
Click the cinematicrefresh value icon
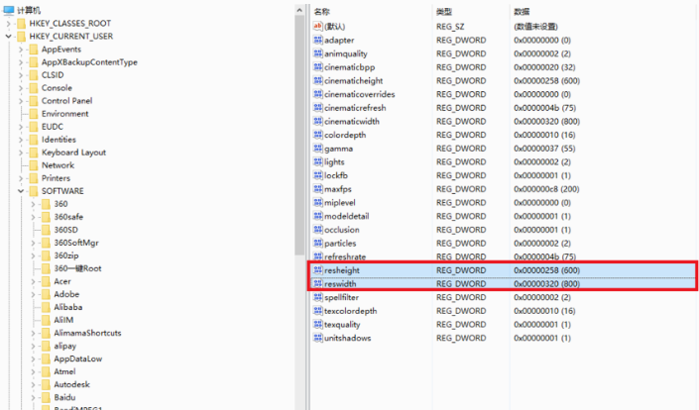318,108
